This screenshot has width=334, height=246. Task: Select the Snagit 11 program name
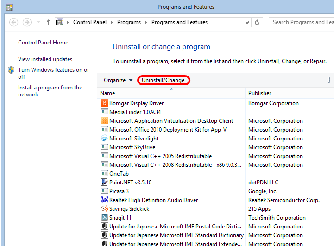[120, 217]
